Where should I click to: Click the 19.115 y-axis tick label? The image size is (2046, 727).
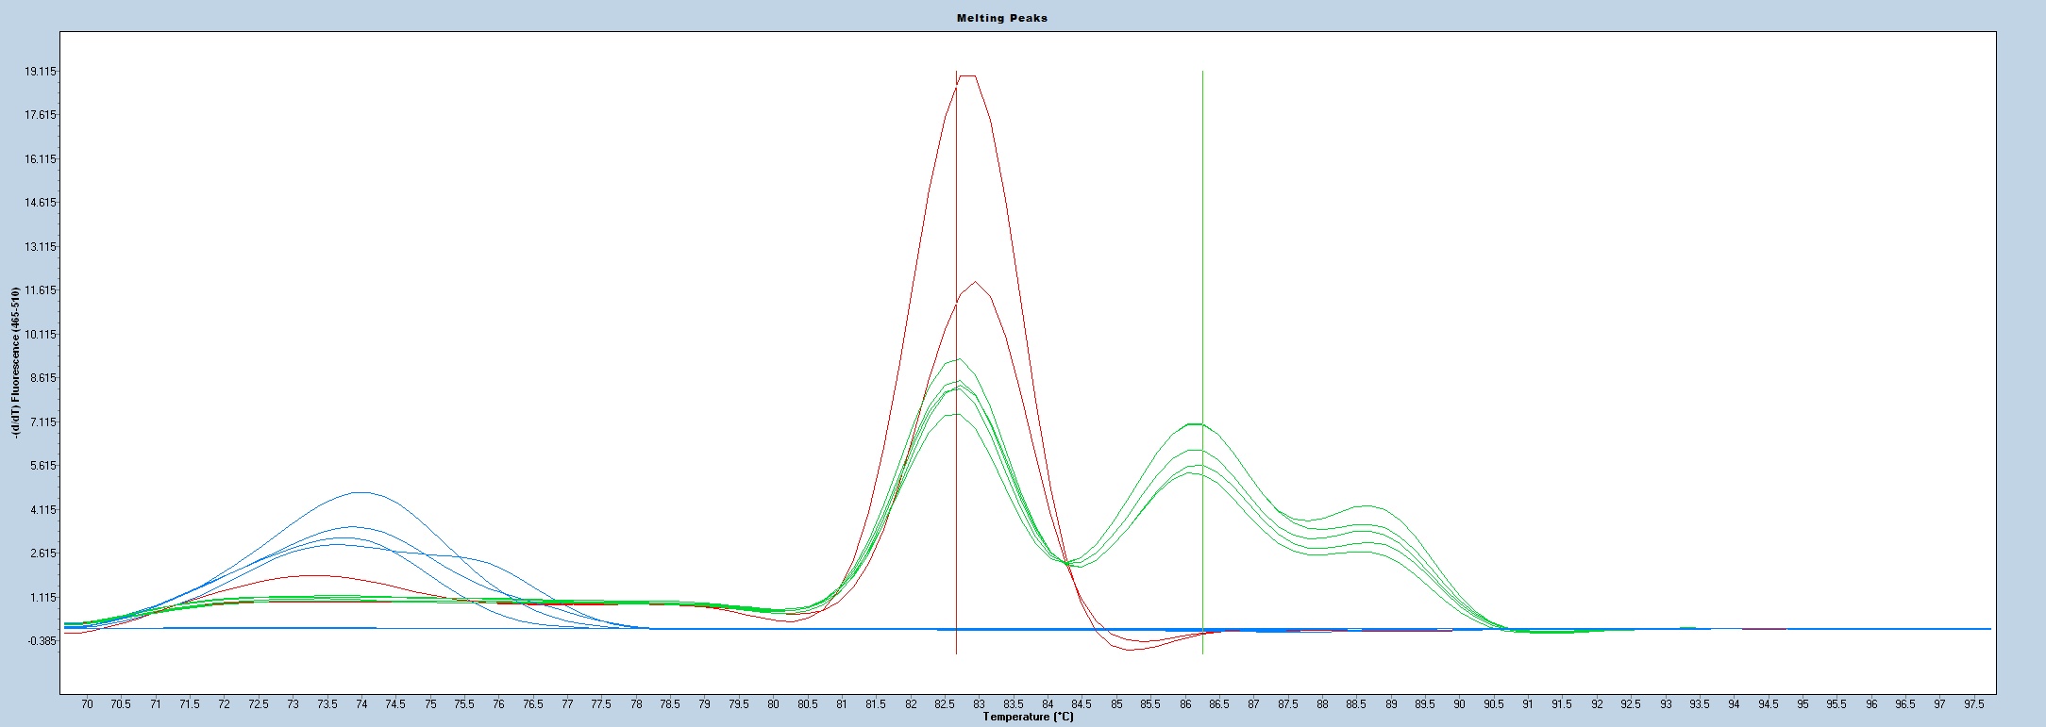click(x=41, y=72)
